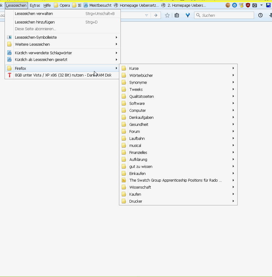This screenshot has width=272, height=277.
Task: Click the broom cleaner extension icon
Action: (241, 5)
